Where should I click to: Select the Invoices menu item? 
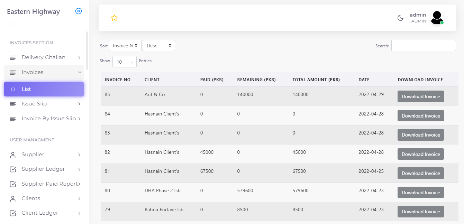44,72
